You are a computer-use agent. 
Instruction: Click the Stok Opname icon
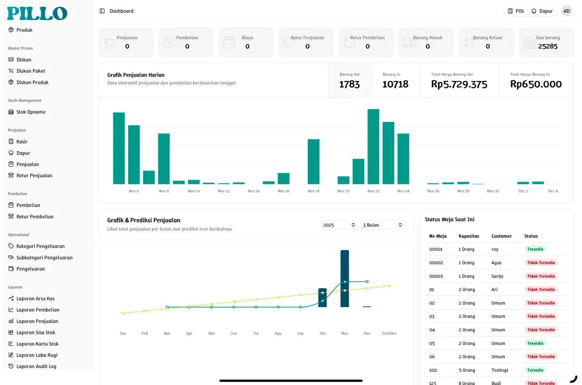click(x=11, y=112)
